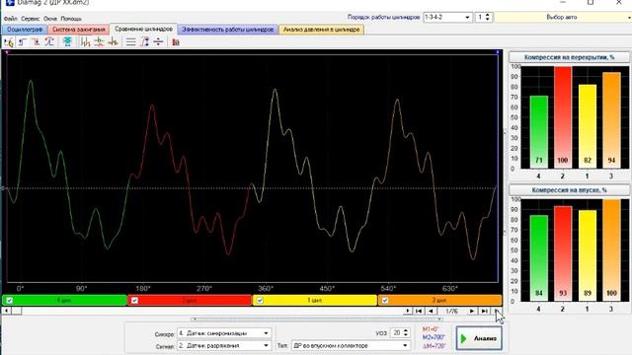
Task: Decrease the first cylinder number spinner
Action: (x=487, y=20)
